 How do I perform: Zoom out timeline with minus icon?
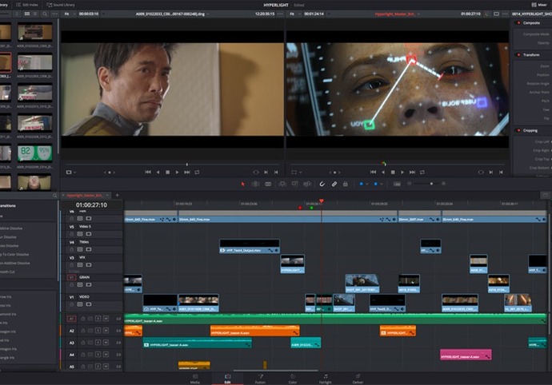click(409, 184)
